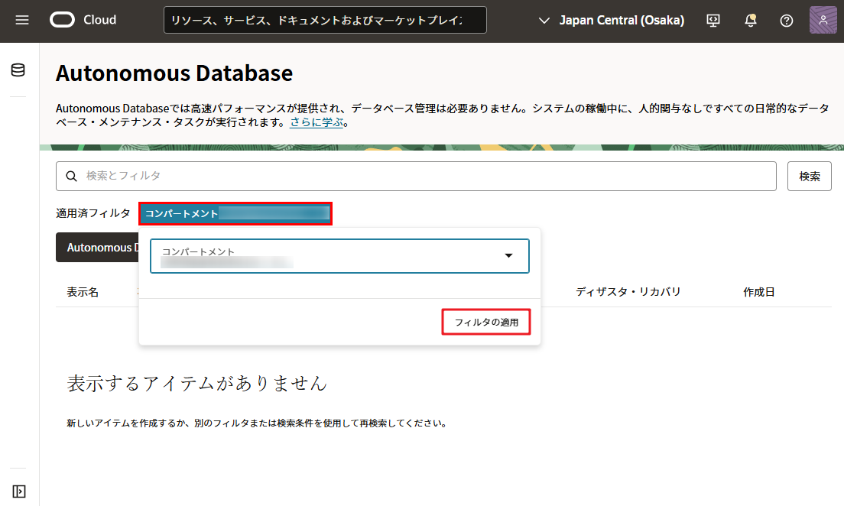
Task: Open the user profile avatar menu
Action: 823,21
